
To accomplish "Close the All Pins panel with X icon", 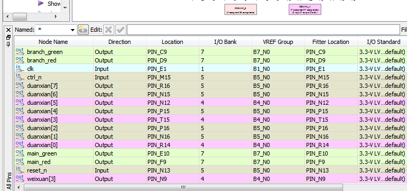I will coord(8,30).
